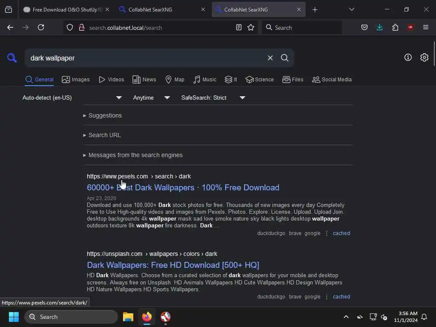Open Firefox downloads panel
The width and height of the screenshot is (436, 327).
(379, 27)
